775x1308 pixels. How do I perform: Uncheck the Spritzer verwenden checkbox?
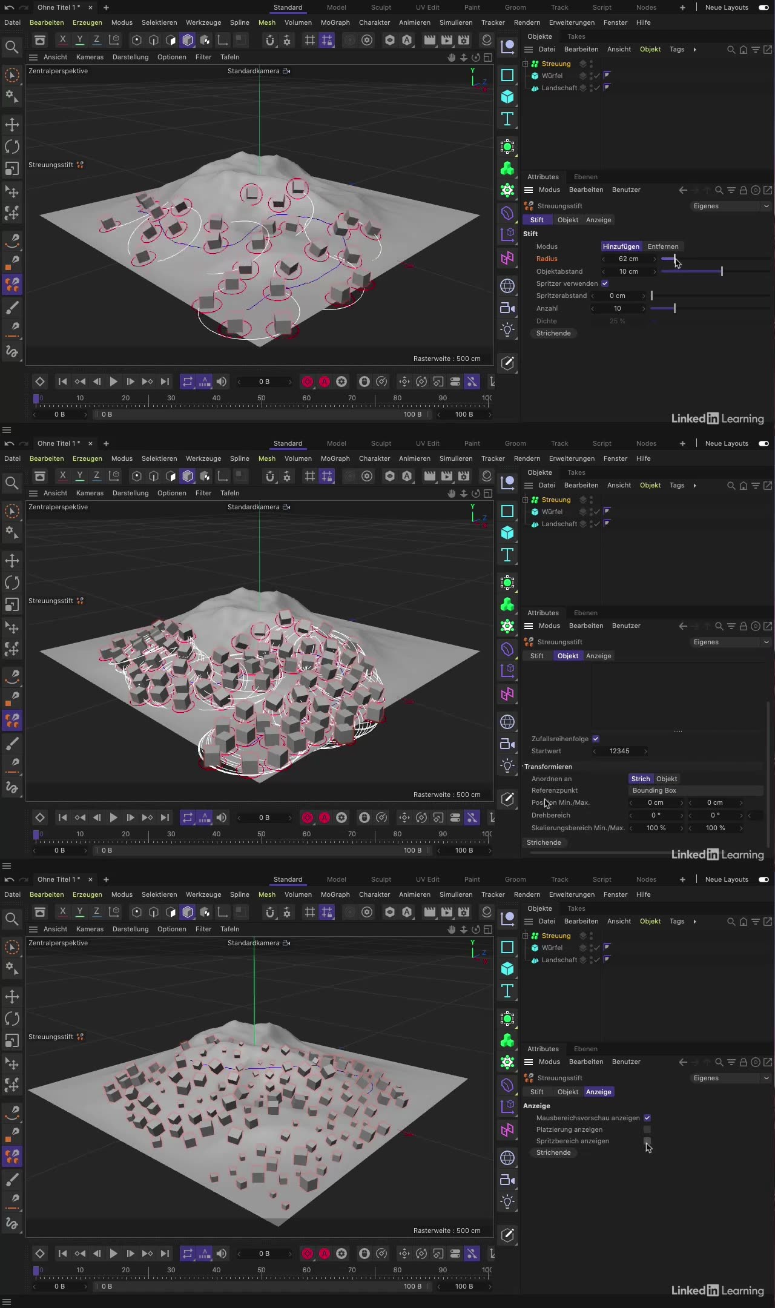[x=605, y=283]
